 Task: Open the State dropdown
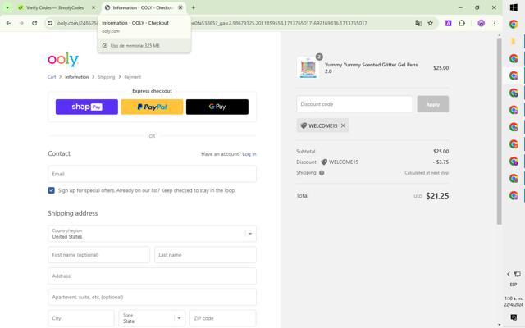point(152,318)
